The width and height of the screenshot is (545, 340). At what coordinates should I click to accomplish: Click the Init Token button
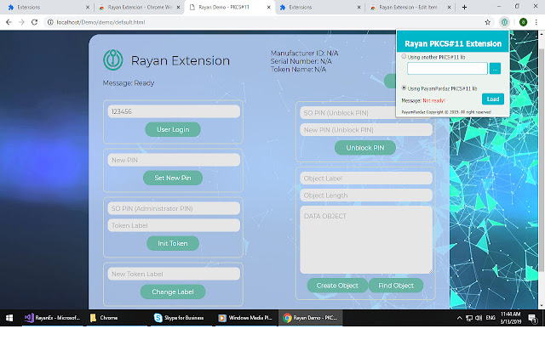tap(173, 244)
